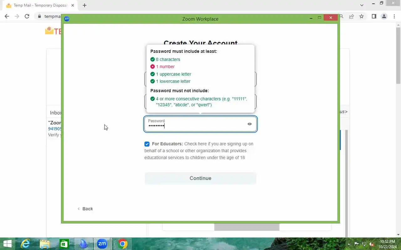Show hidden system tray icons

(349, 244)
